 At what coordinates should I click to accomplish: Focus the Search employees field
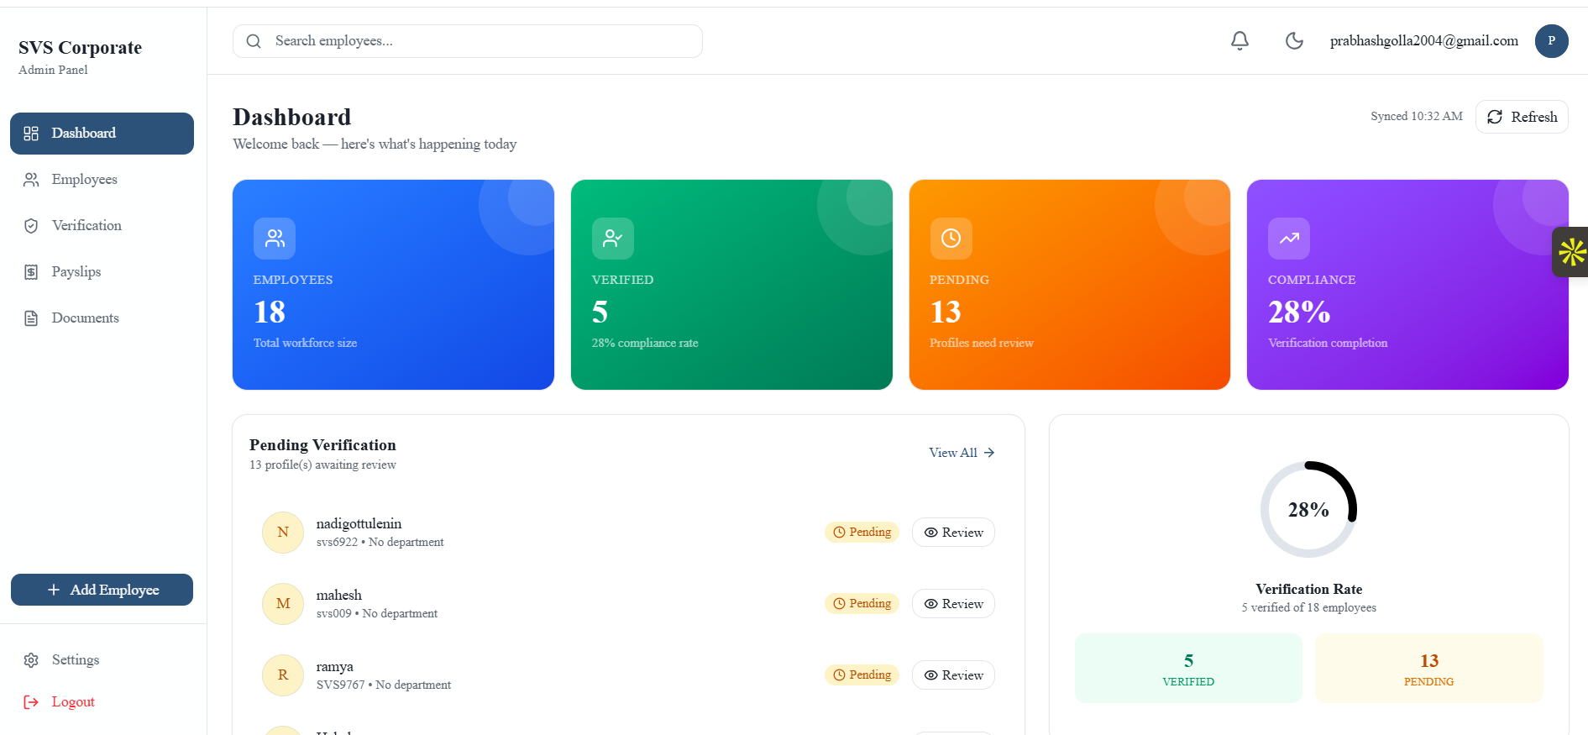point(468,41)
